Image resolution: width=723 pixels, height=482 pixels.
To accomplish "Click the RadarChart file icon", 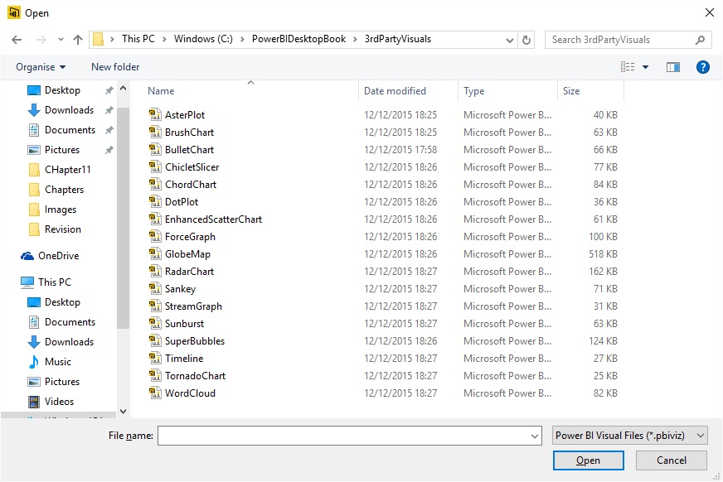I will [155, 271].
